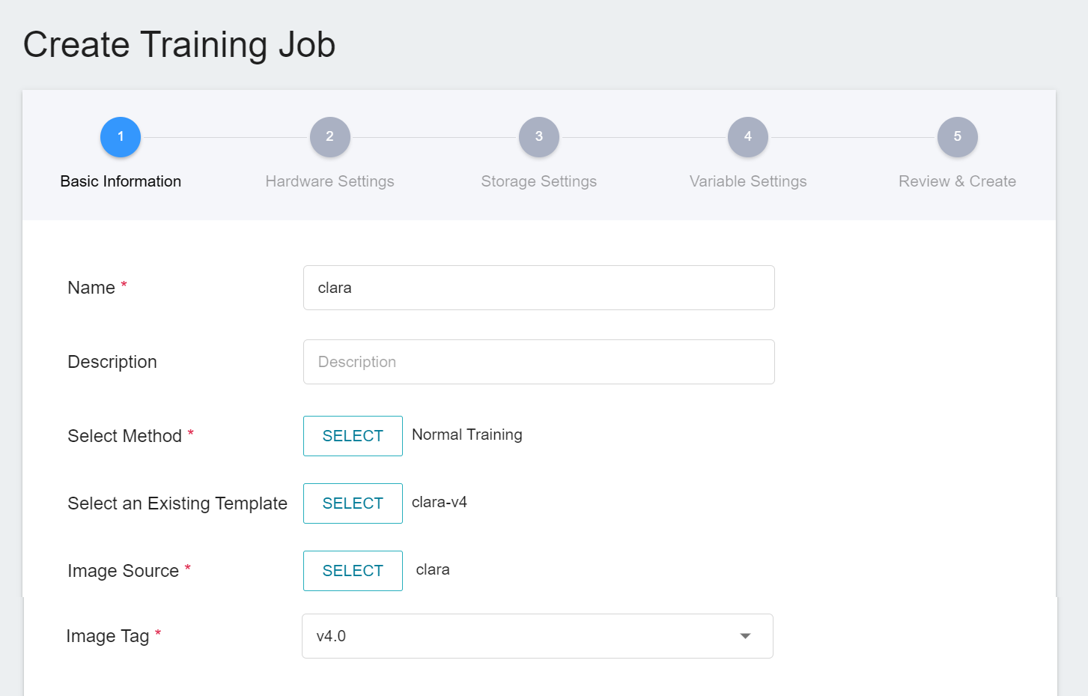This screenshot has height=696, width=1088.
Task: Click the step 2 circle icon
Action: (x=329, y=137)
